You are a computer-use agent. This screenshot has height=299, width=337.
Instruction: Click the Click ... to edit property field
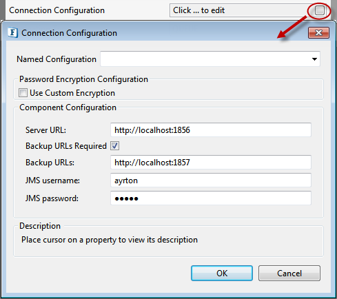(x=240, y=10)
